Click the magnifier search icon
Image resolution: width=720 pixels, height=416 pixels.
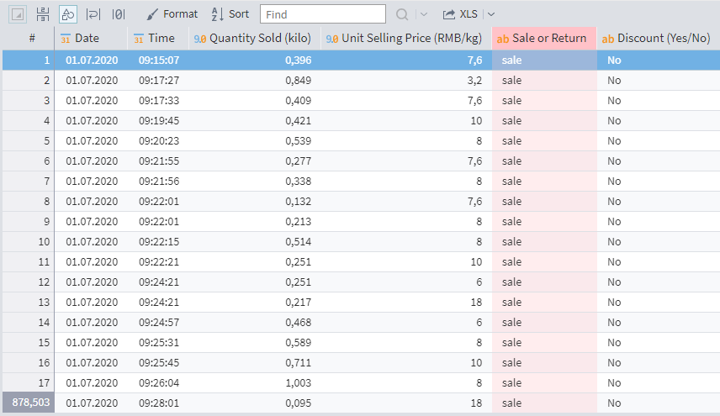pyautogui.click(x=402, y=14)
